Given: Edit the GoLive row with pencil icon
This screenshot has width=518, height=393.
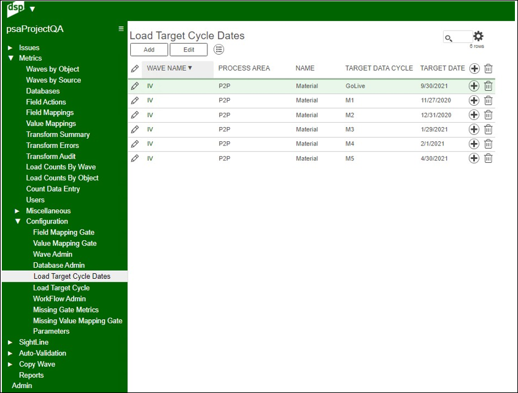Looking at the screenshot, I should pos(135,86).
